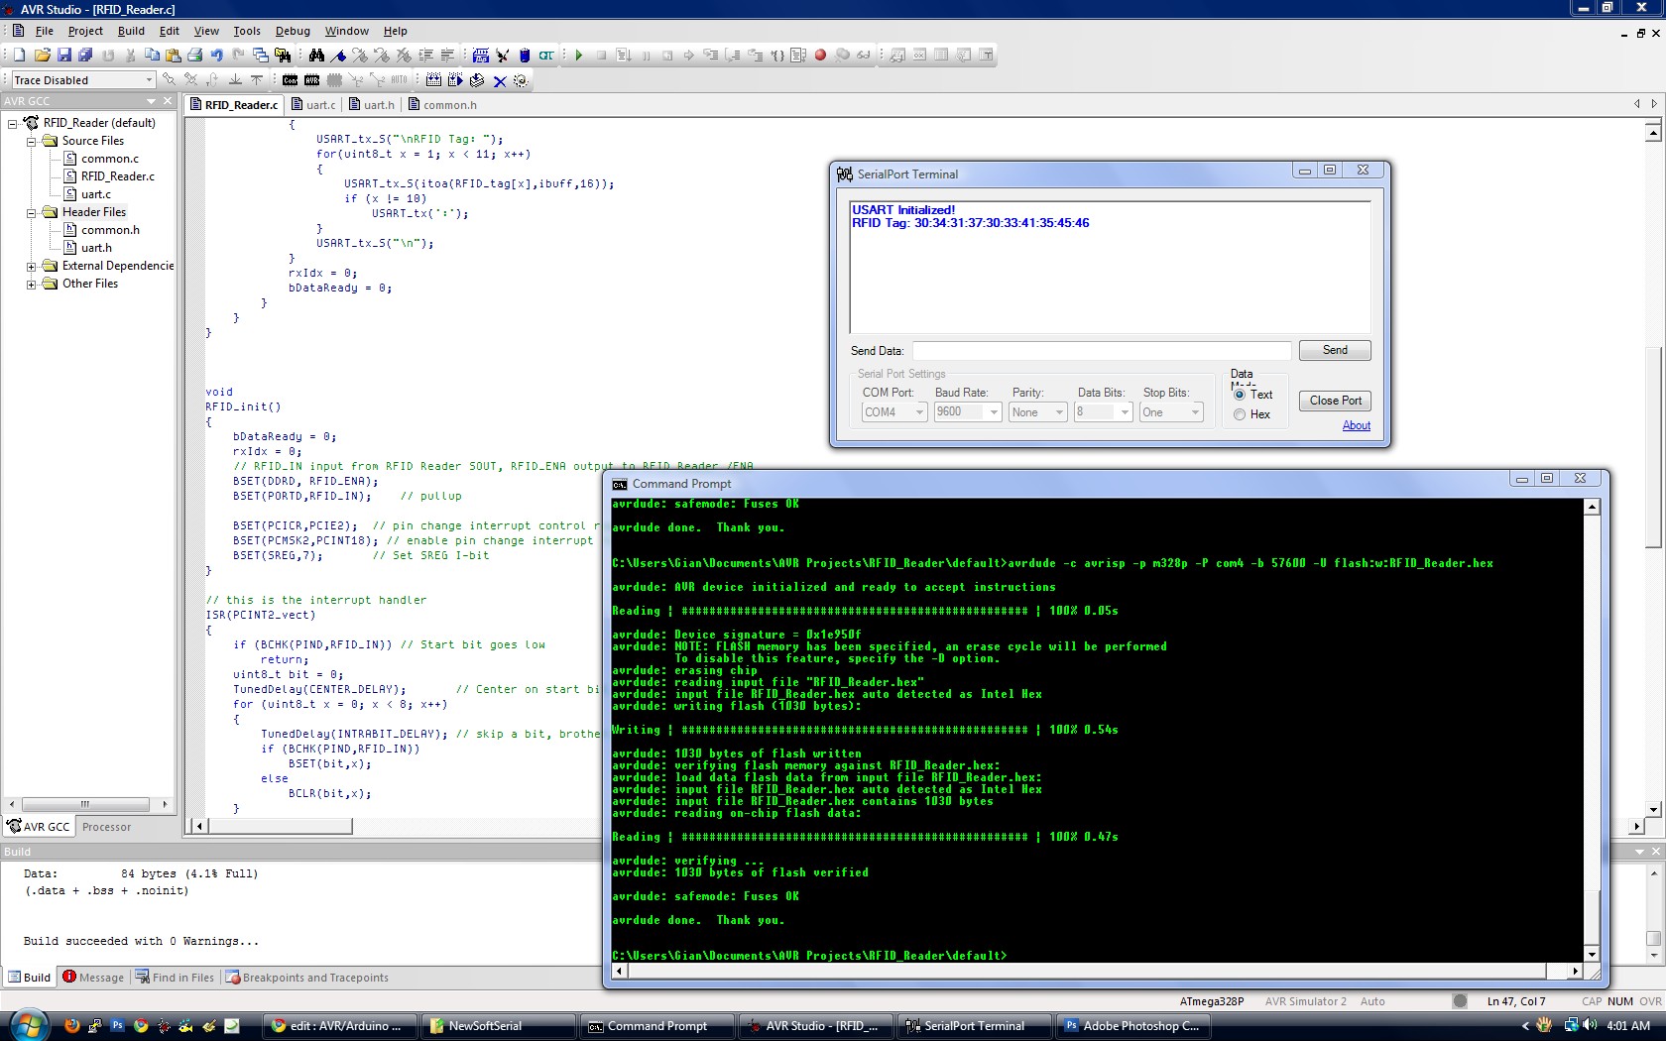The height and width of the screenshot is (1041, 1666).
Task: Switch to Adobe Photoshop taskbar button
Action: [1132, 1026]
